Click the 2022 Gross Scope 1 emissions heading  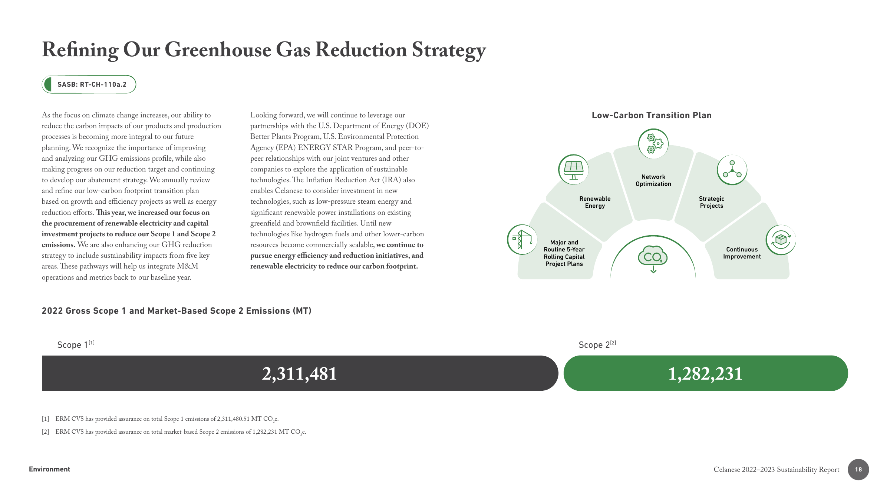[x=177, y=311]
